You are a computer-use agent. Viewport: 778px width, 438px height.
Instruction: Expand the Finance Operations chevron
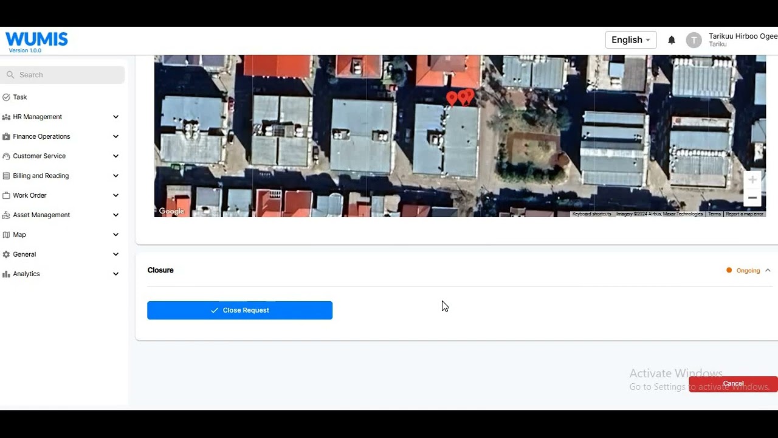115,136
